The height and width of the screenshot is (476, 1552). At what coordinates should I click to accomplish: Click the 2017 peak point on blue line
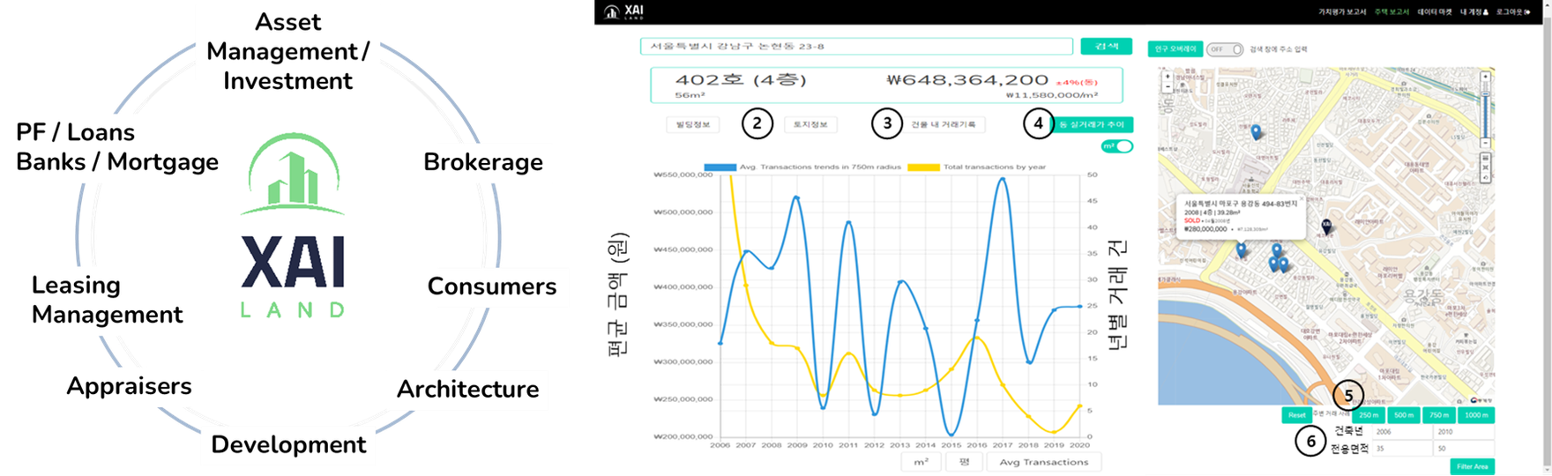[x=1002, y=180]
